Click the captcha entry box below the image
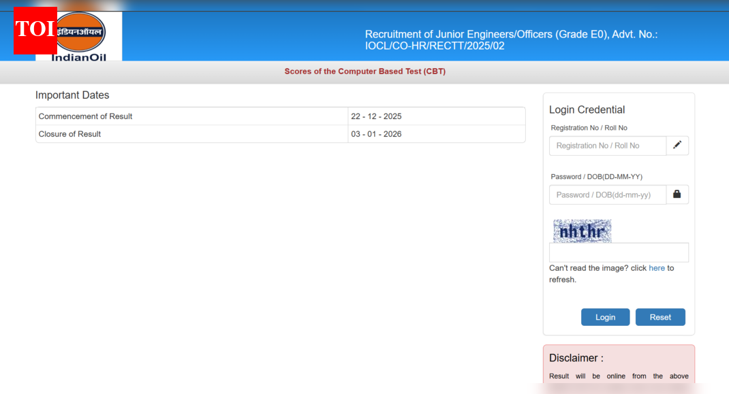This screenshot has height=394, width=729. point(618,252)
